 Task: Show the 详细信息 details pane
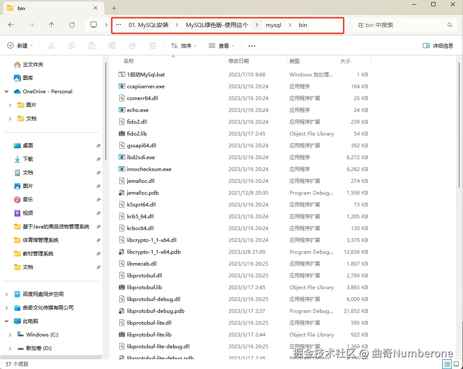(x=438, y=46)
